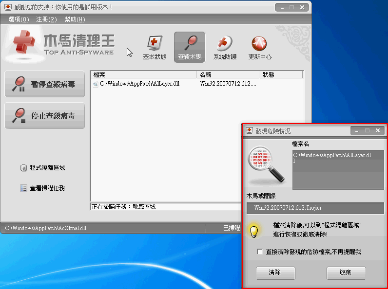Minimize the 發現危險情況 dialog
Screen dimensions: 388x289
357,131
